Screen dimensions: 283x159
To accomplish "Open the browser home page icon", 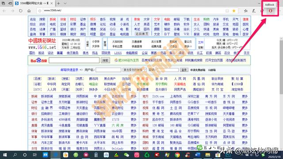I will coord(29,11).
